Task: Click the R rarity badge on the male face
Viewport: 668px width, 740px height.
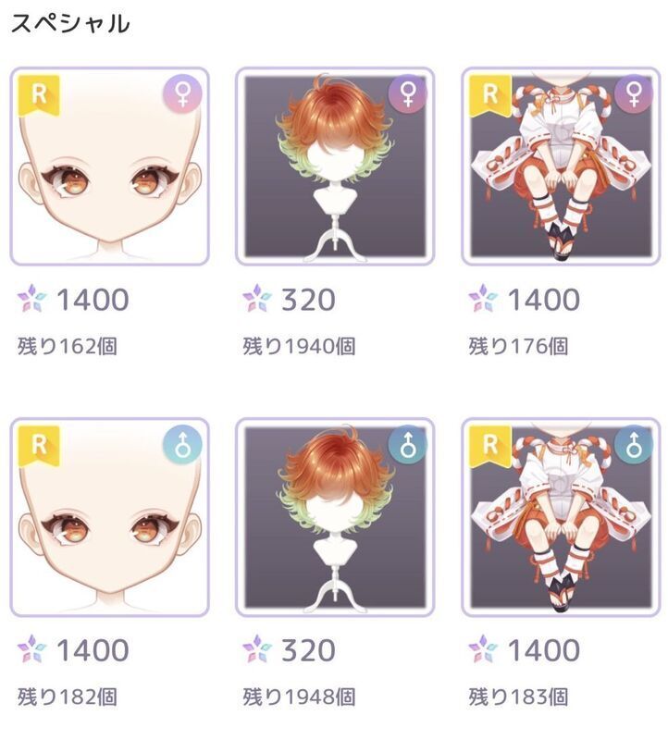Action: pyautogui.click(x=39, y=447)
